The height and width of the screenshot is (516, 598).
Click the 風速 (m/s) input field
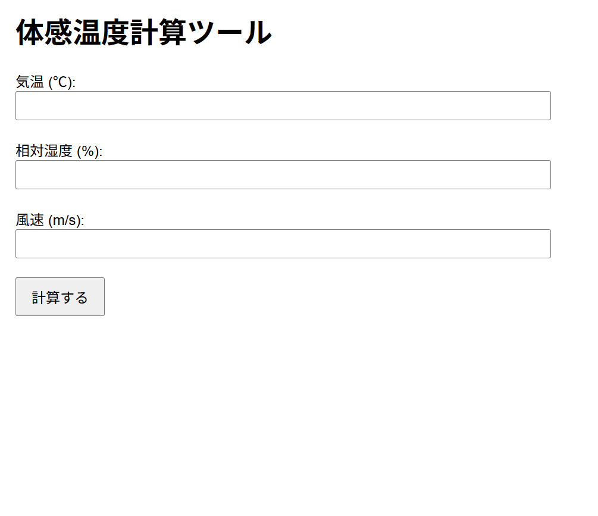point(283,244)
